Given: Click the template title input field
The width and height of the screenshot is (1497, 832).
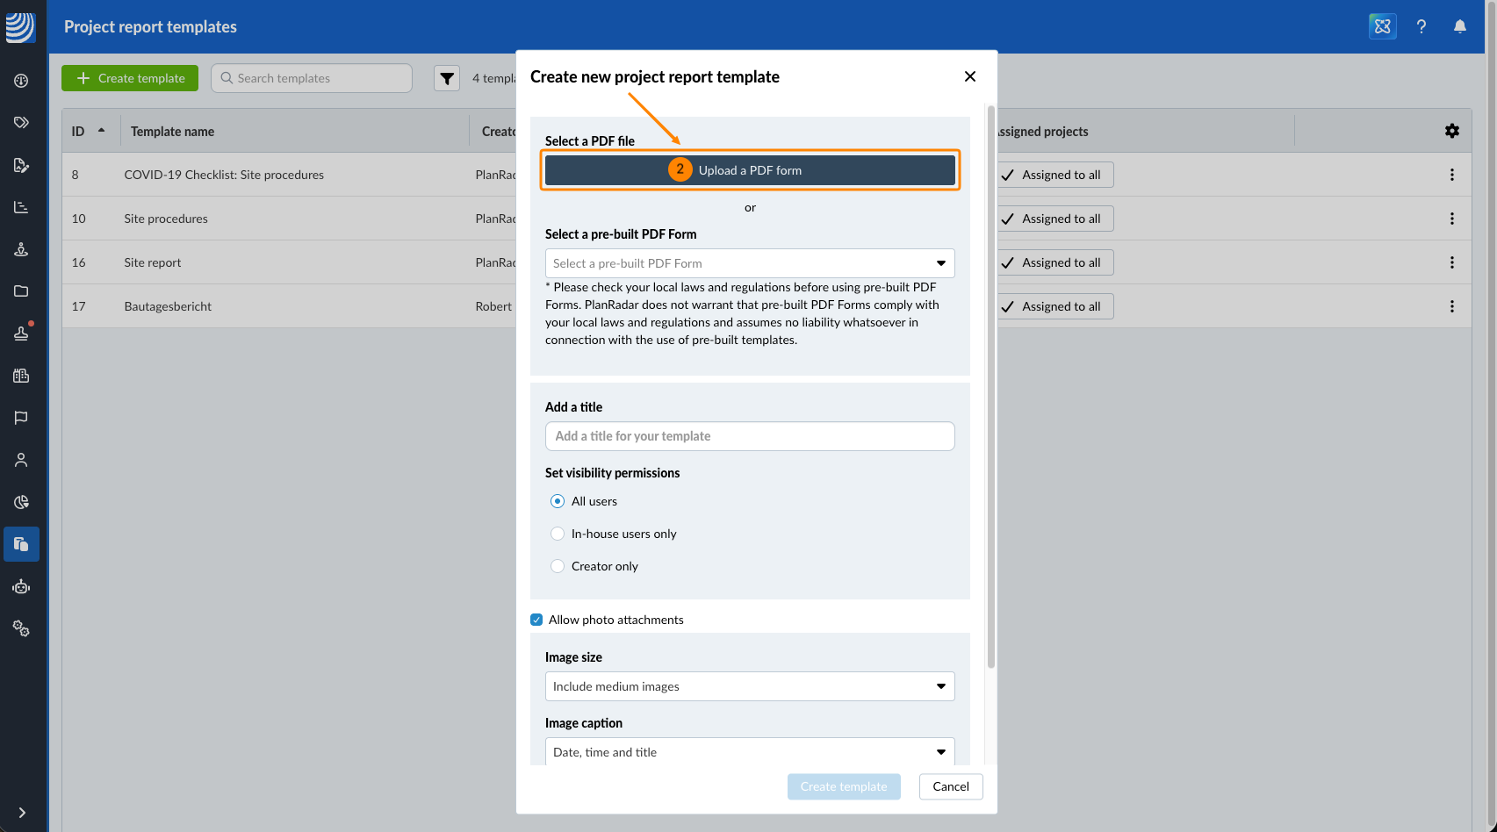Looking at the screenshot, I should point(750,436).
